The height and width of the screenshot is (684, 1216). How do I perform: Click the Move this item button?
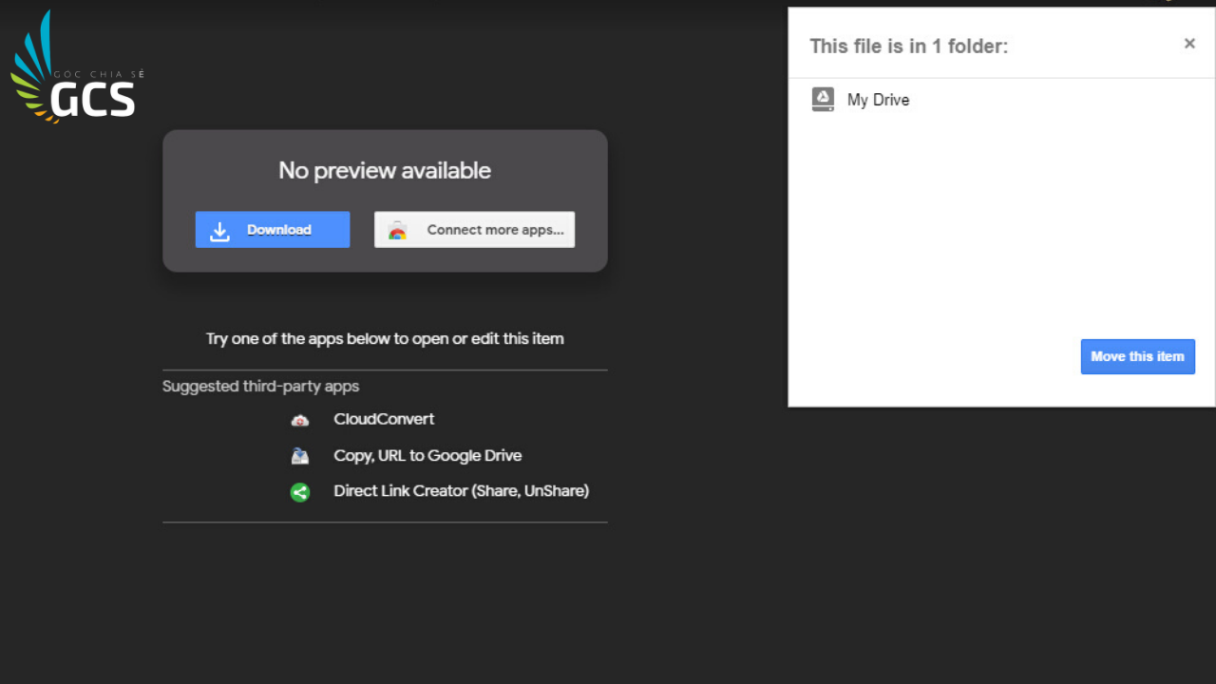pos(1137,357)
